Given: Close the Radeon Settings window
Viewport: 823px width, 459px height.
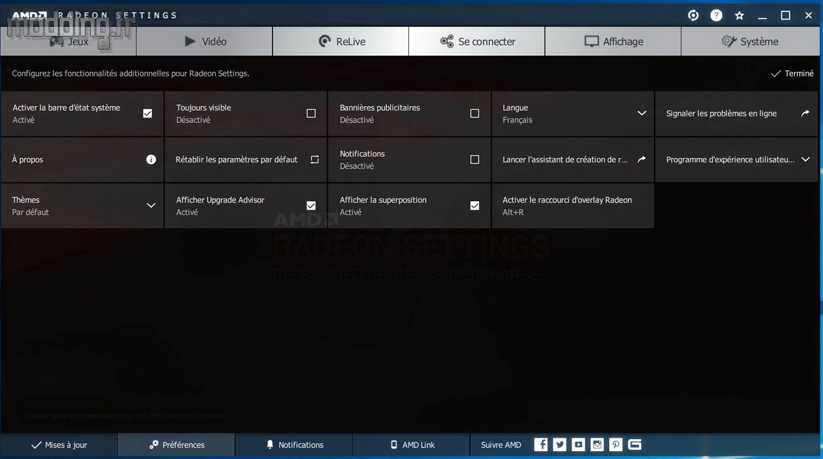Looking at the screenshot, I should [x=808, y=15].
